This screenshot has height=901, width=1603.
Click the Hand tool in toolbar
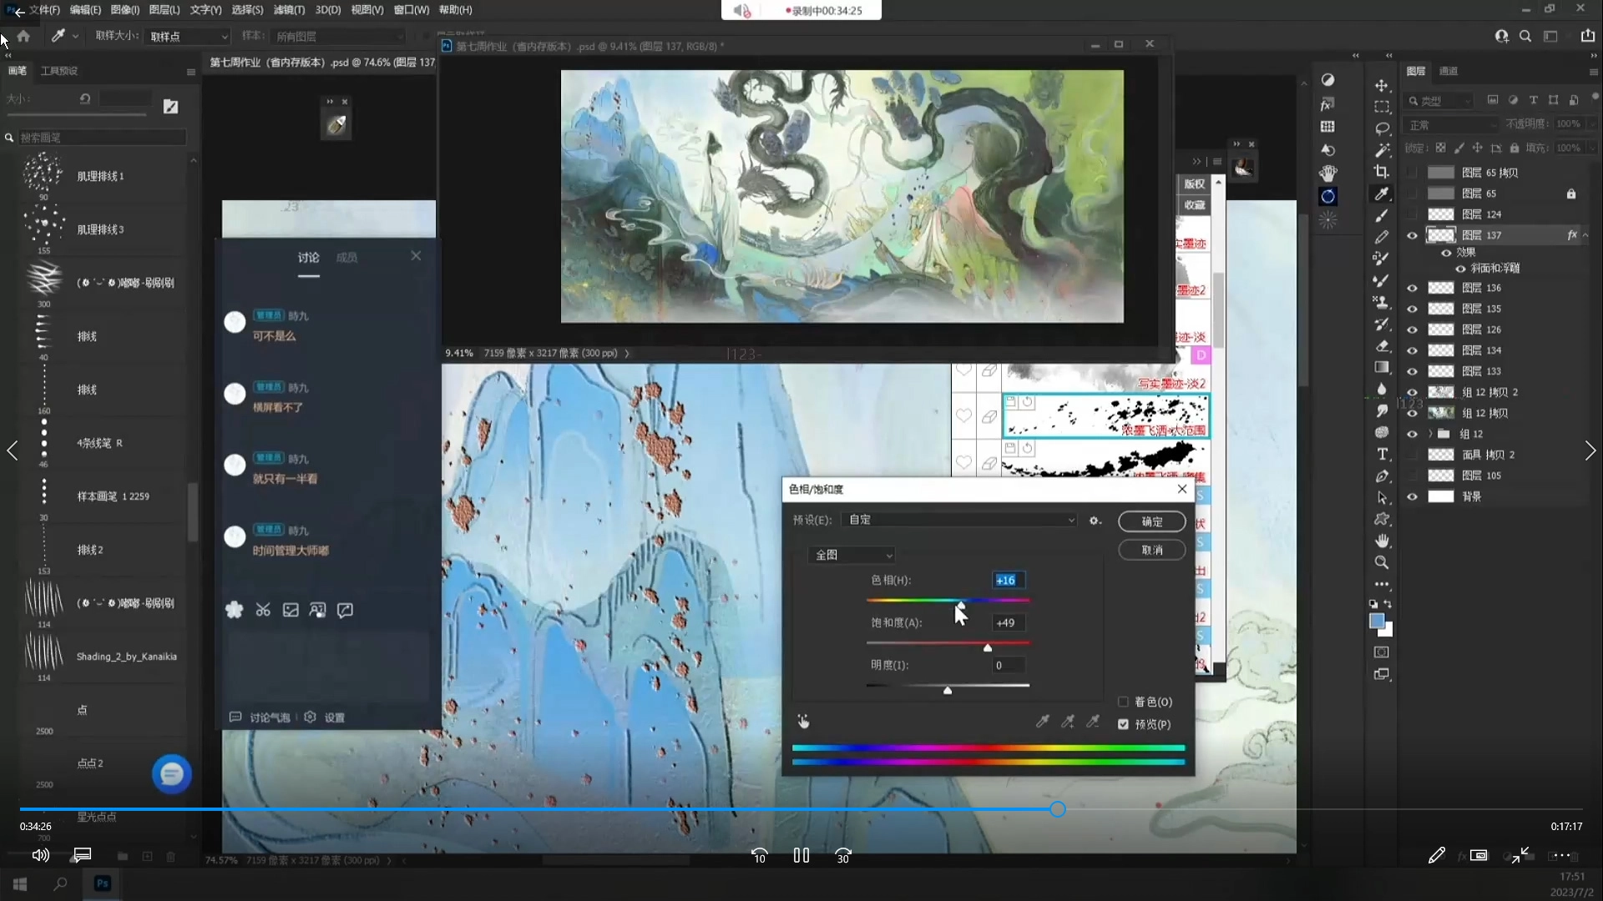tap(1382, 541)
